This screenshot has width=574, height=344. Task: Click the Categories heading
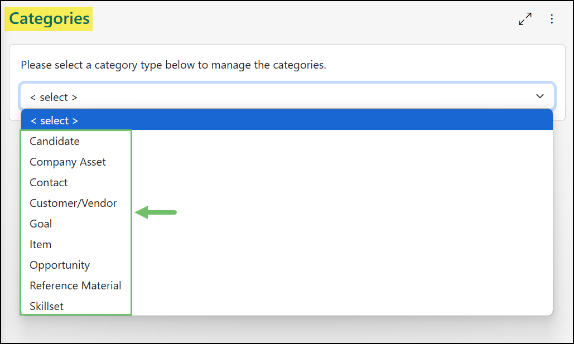[49, 18]
